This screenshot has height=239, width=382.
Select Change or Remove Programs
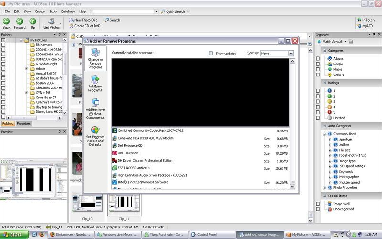[x=95, y=58]
